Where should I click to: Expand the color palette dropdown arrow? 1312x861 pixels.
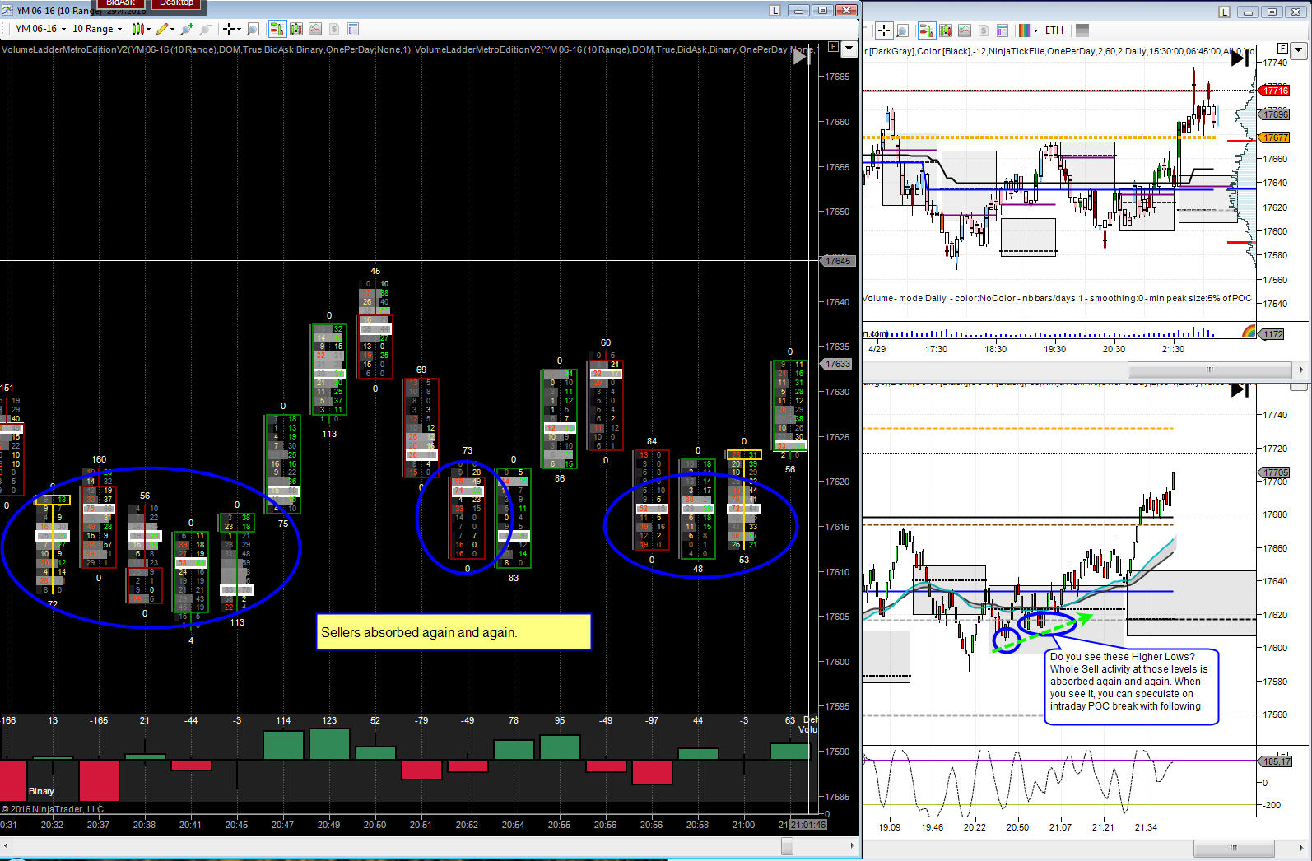pyautogui.click(x=1035, y=30)
